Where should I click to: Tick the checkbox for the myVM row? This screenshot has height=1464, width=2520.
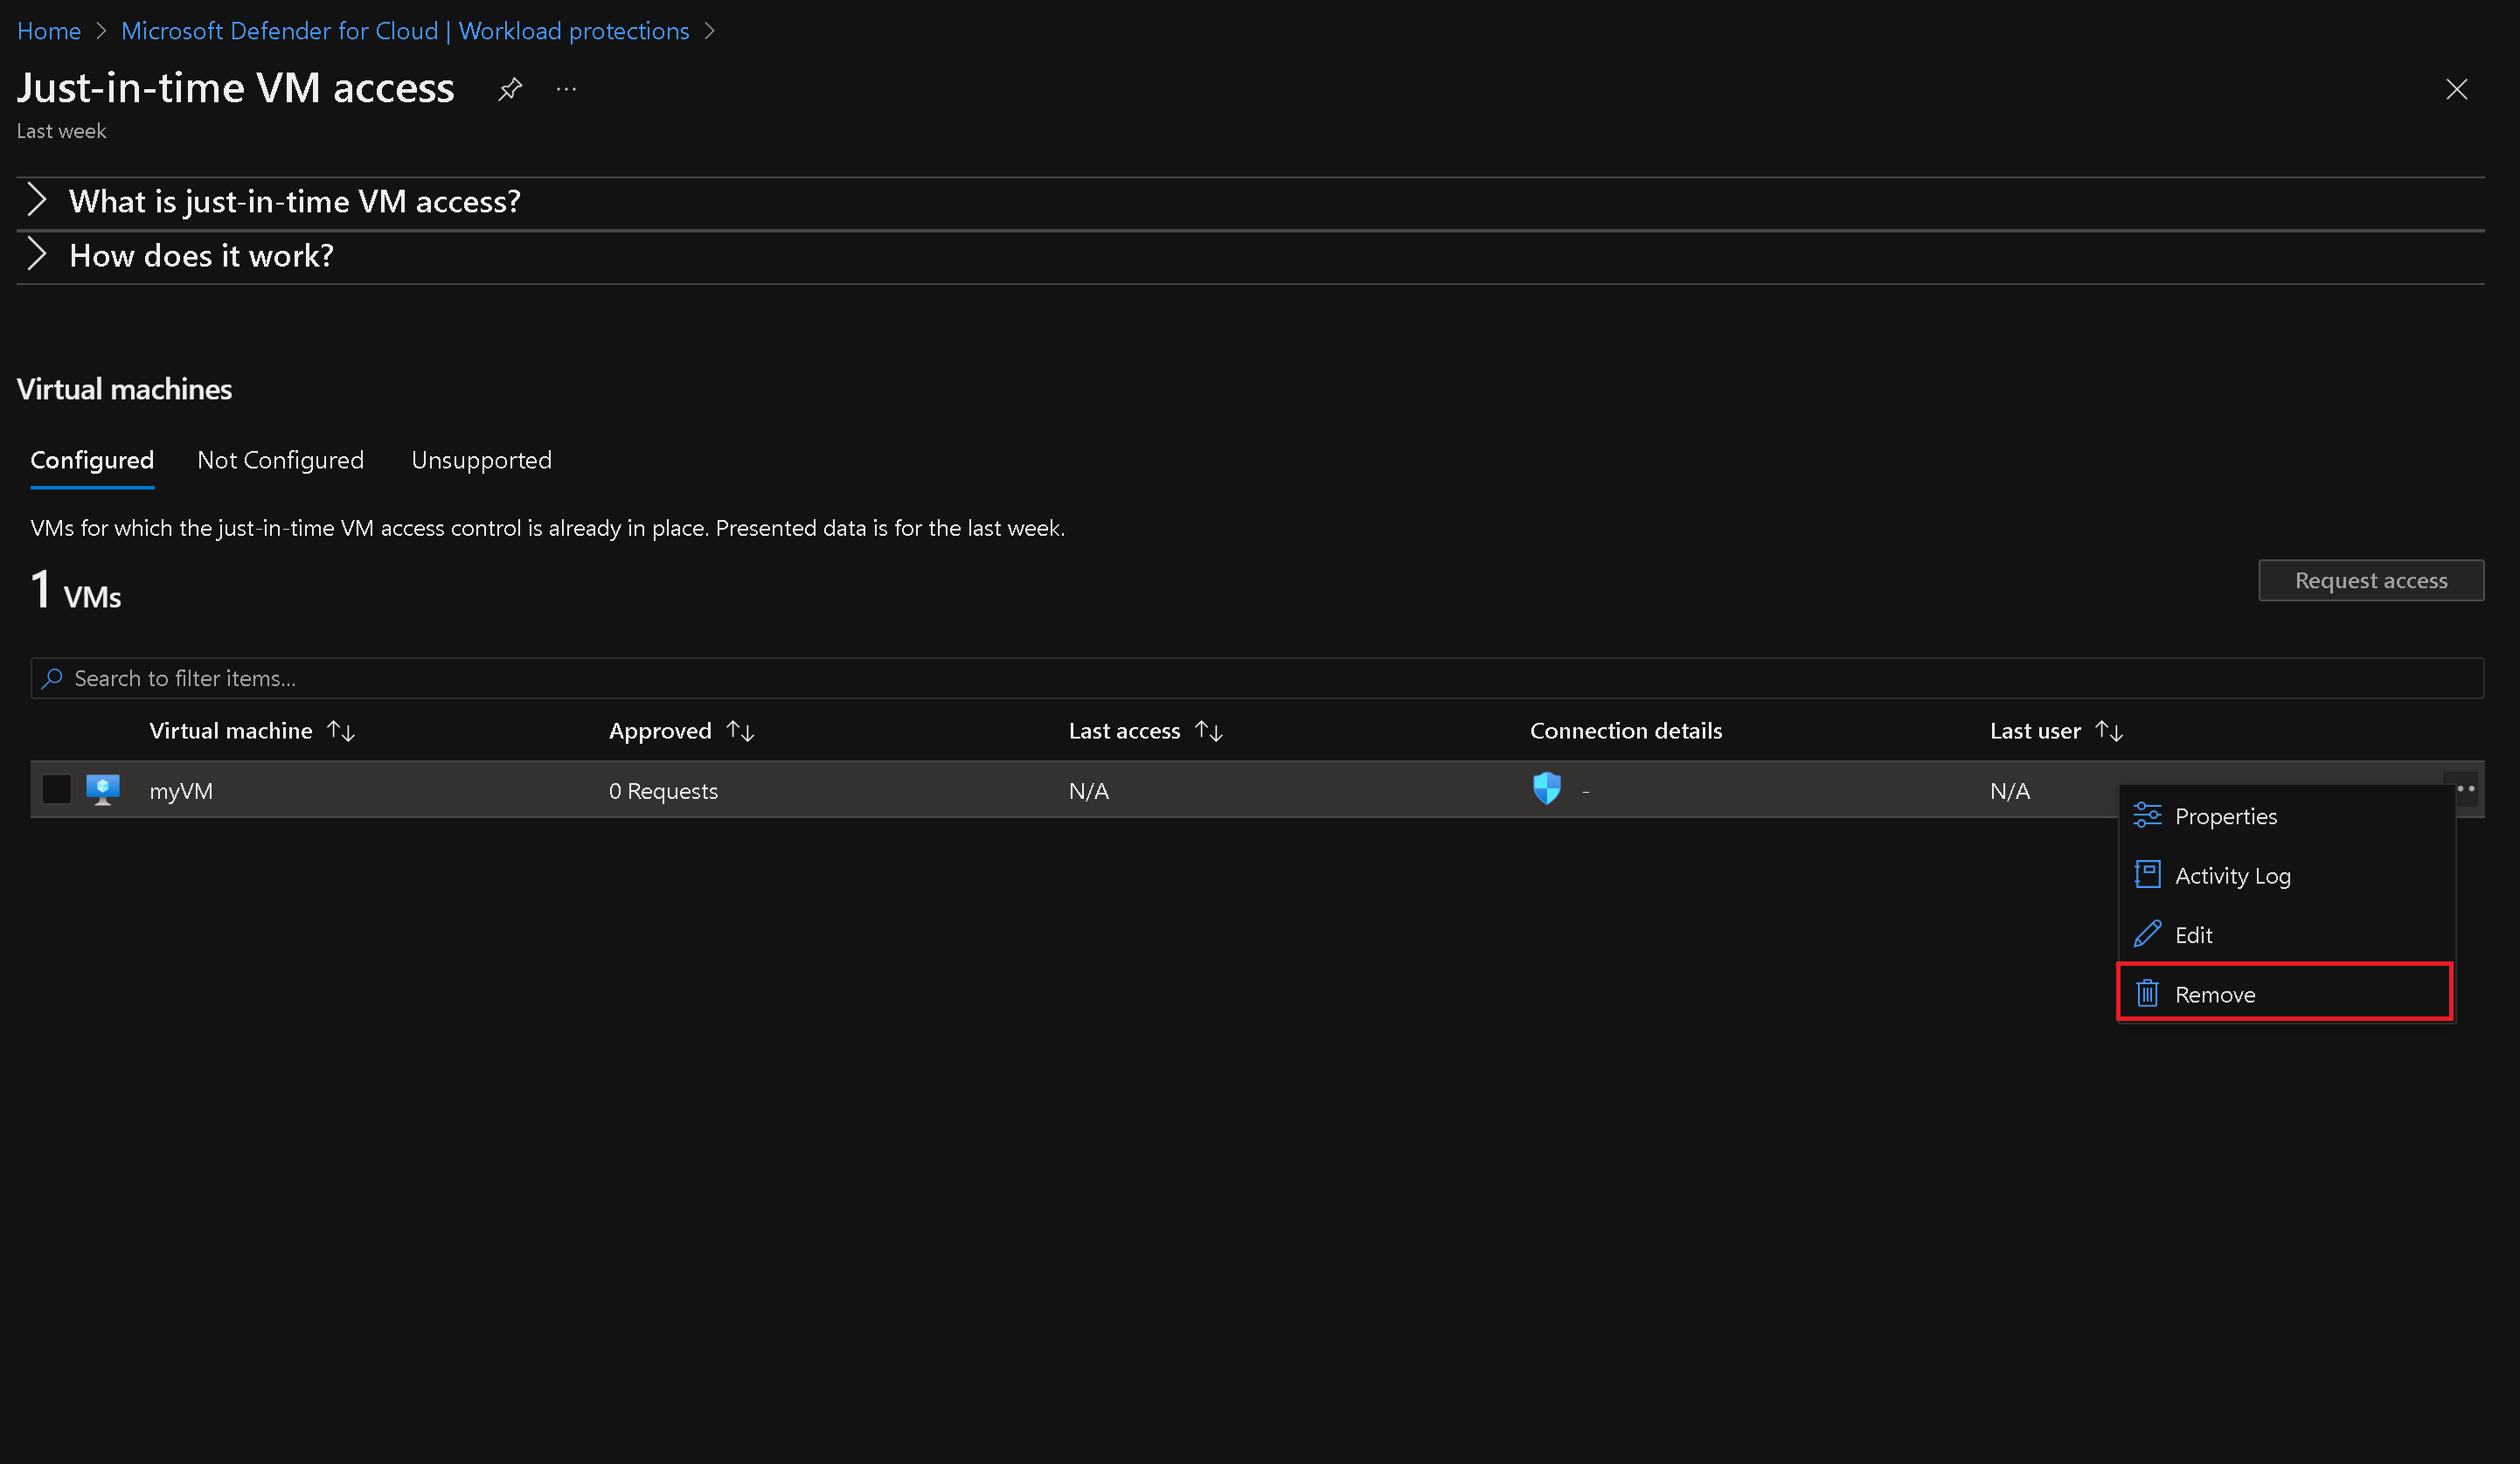click(x=57, y=789)
